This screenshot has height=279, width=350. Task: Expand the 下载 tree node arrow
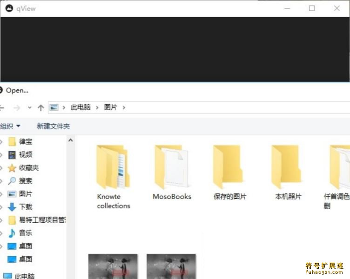(1, 207)
